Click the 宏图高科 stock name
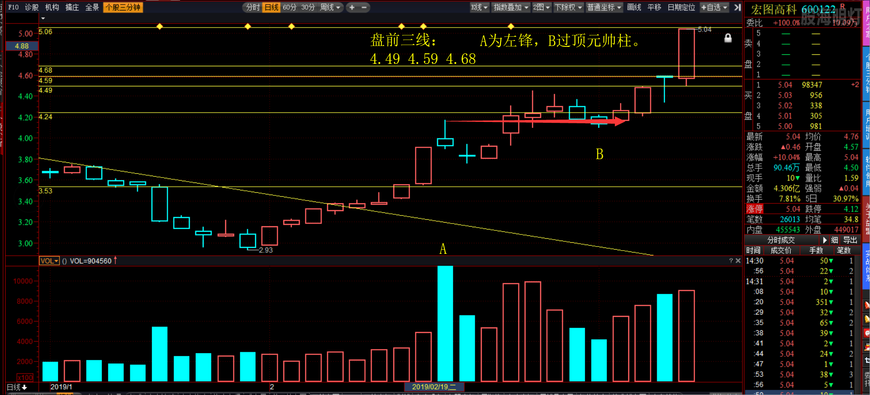The image size is (870, 395). [x=774, y=9]
